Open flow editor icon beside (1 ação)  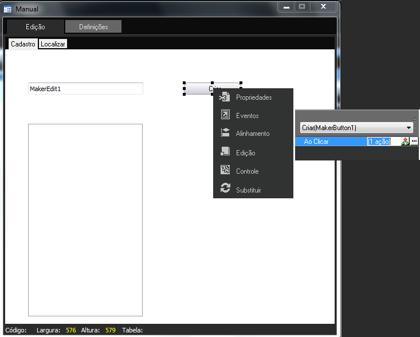tap(405, 141)
